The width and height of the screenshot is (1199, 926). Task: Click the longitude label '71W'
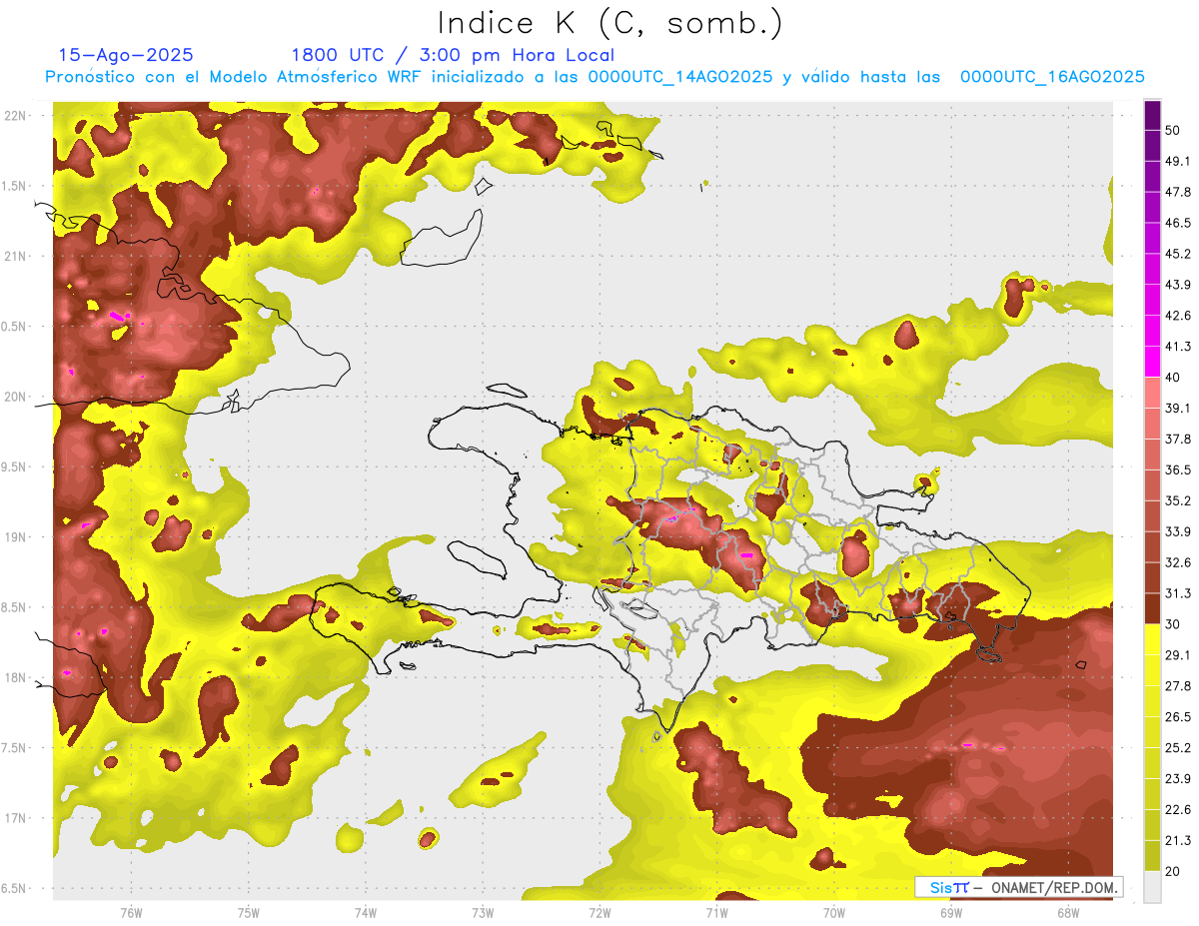(x=716, y=913)
